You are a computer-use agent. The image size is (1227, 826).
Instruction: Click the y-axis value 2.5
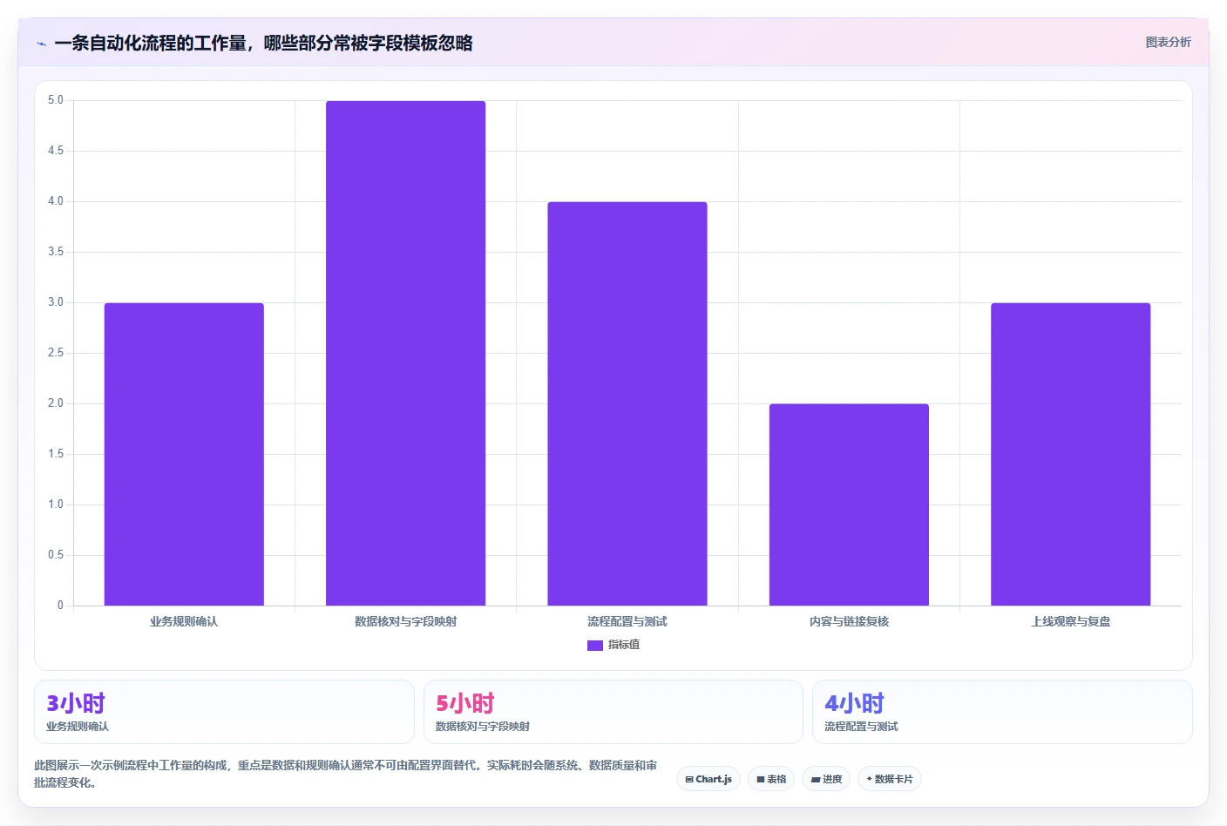coord(56,353)
